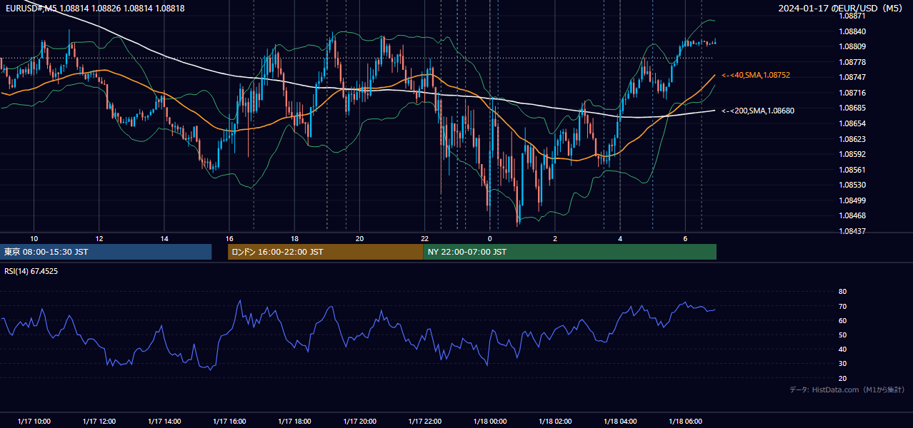Click hour label 12 under price chart
Viewport: 913px width, 428px height.
click(x=99, y=238)
